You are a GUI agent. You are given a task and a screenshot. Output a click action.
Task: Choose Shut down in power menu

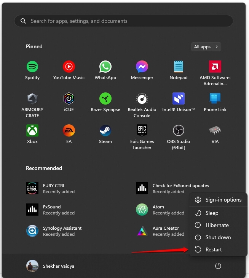pos(218,237)
